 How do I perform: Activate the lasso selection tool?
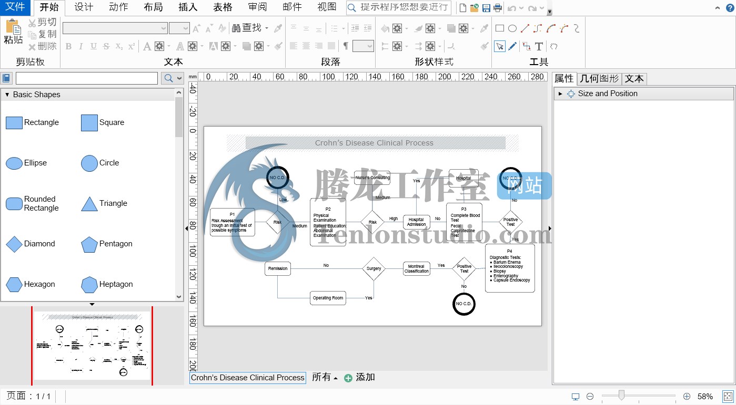point(553,46)
